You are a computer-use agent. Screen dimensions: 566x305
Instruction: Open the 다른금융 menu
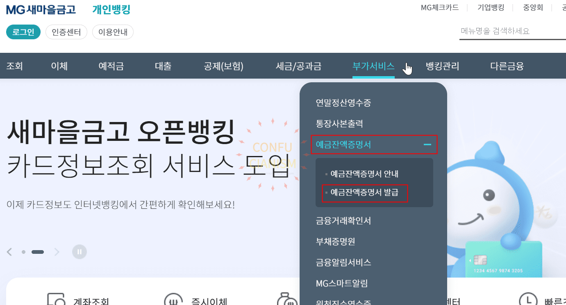tap(507, 66)
